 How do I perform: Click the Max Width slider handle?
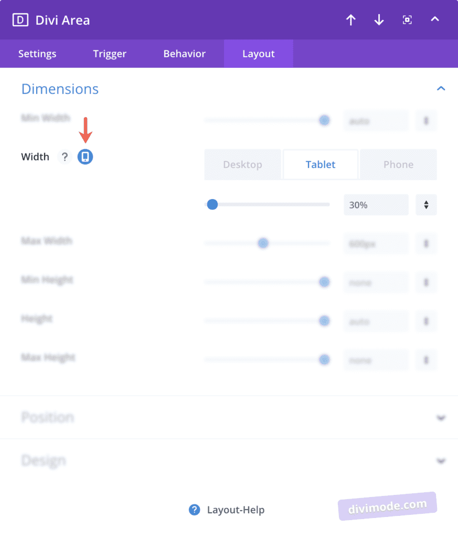coord(263,243)
